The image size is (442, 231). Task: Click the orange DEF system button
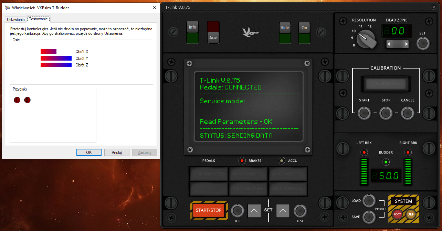410,214
